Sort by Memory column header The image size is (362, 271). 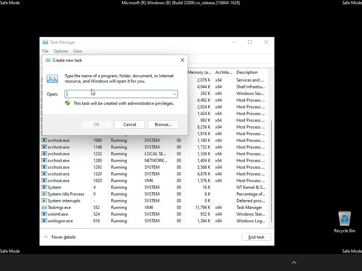click(x=199, y=72)
